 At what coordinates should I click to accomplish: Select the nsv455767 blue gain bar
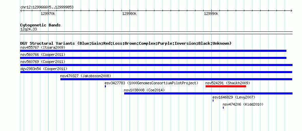click(x=153, y=51)
